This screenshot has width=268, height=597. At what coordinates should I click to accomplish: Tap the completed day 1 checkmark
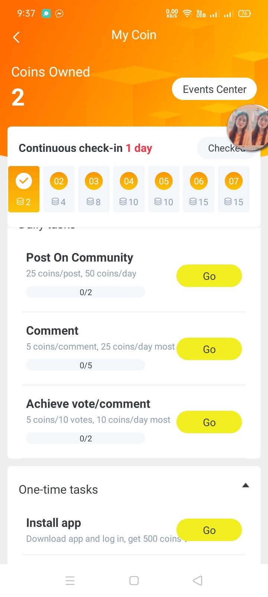pyautogui.click(x=24, y=181)
